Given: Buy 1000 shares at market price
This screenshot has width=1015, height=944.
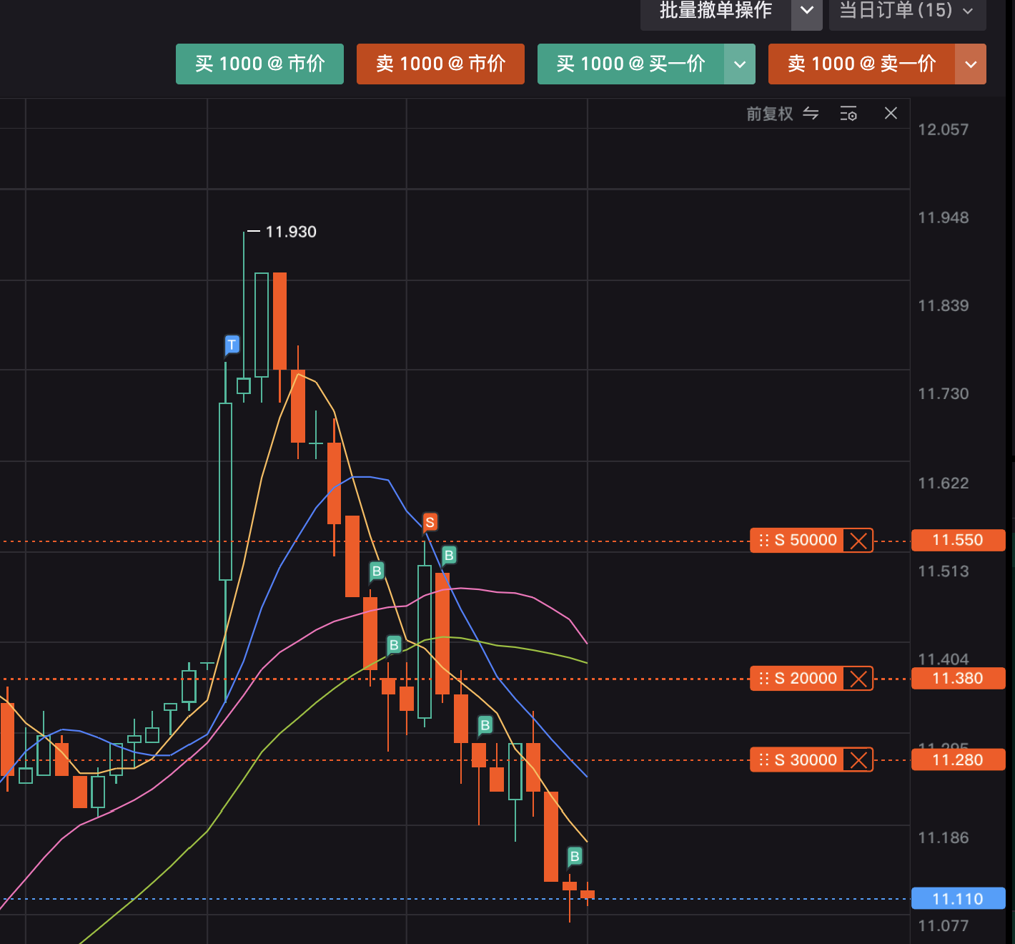Looking at the screenshot, I should [259, 64].
